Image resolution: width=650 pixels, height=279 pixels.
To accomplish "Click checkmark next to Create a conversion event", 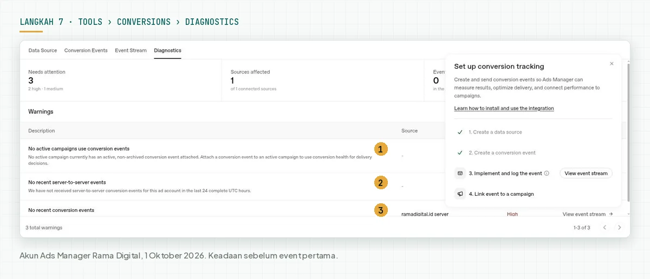I will pos(460,152).
